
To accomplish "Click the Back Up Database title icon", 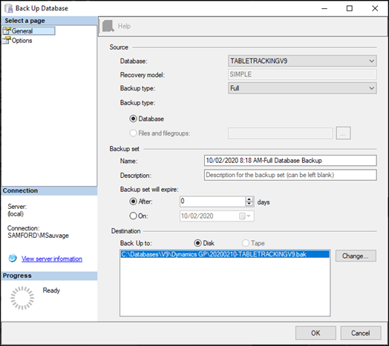I will (8, 8).
